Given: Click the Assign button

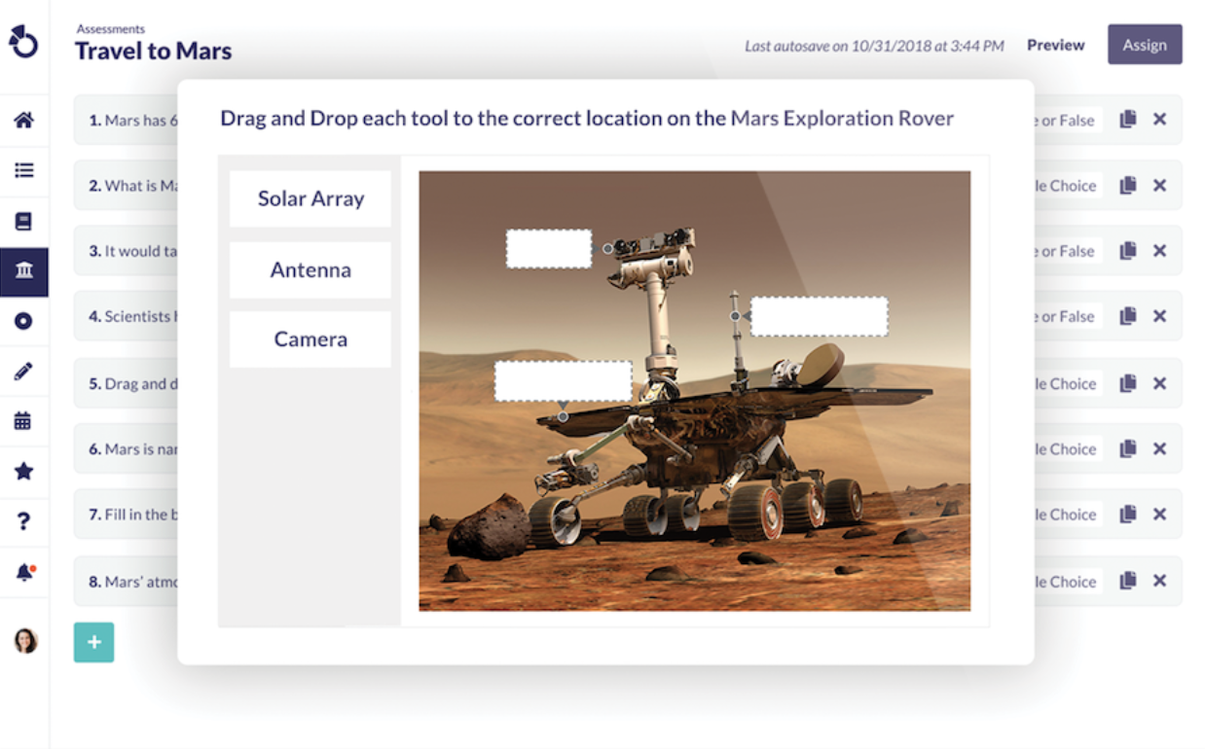Looking at the screenshot, I should tap(1145, 45).
